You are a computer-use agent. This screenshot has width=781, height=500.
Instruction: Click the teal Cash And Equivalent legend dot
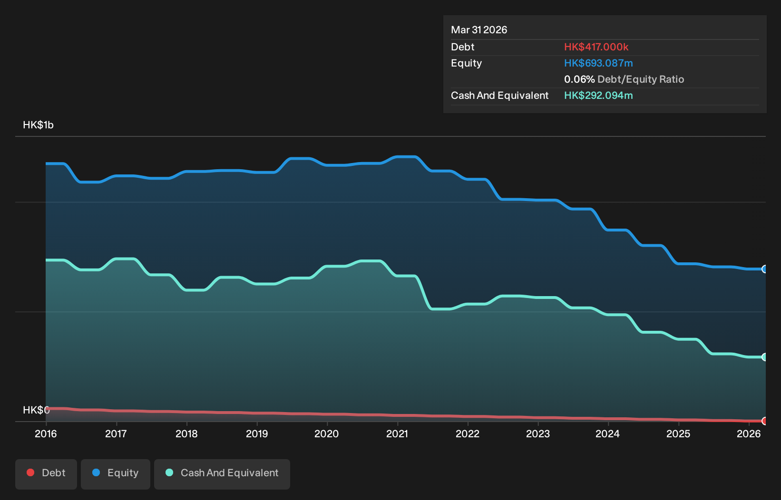(169, 472)
